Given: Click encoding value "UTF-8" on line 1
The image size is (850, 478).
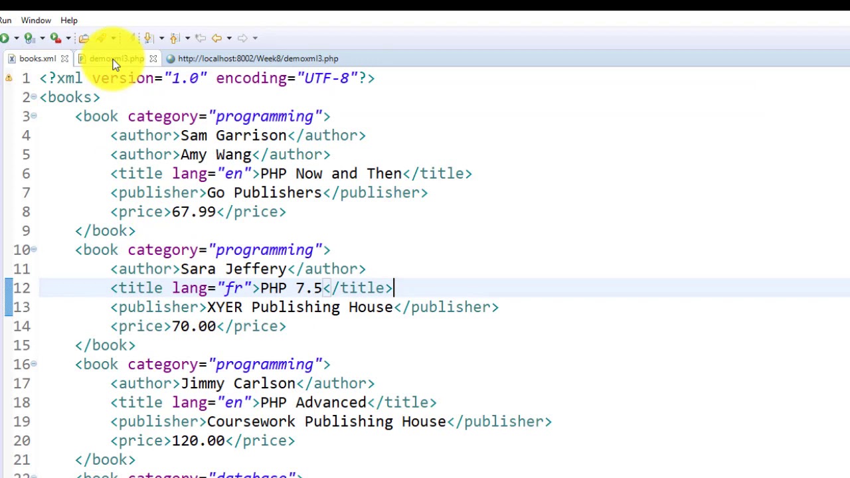Looking at the screenshot, I should coord(326,78).
